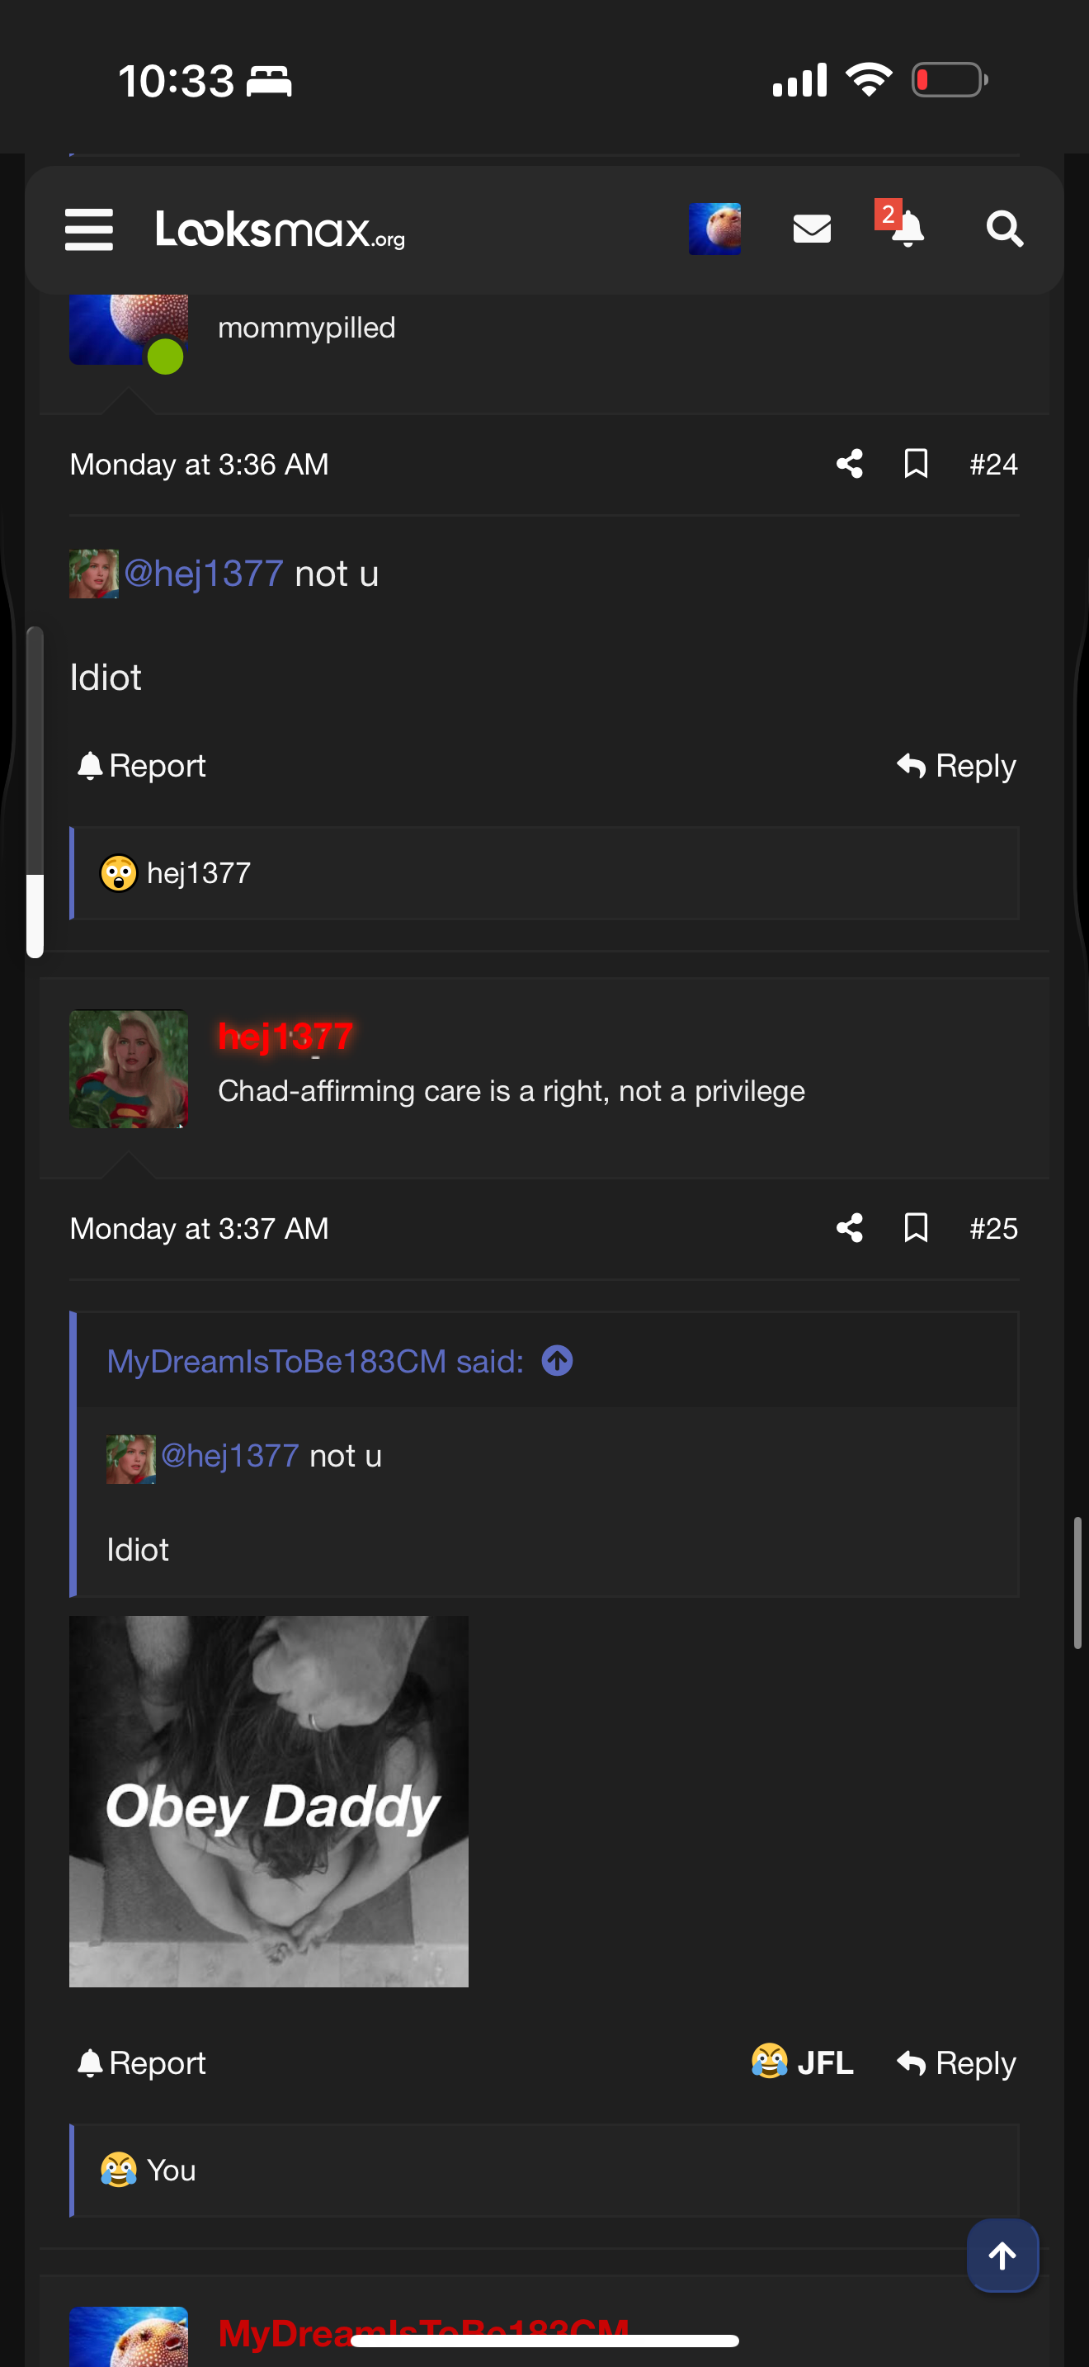Toggle JFL reaction on post #25
Image resolution: width=1089 pixels, height=2367 pixels.
(803, 2062)
